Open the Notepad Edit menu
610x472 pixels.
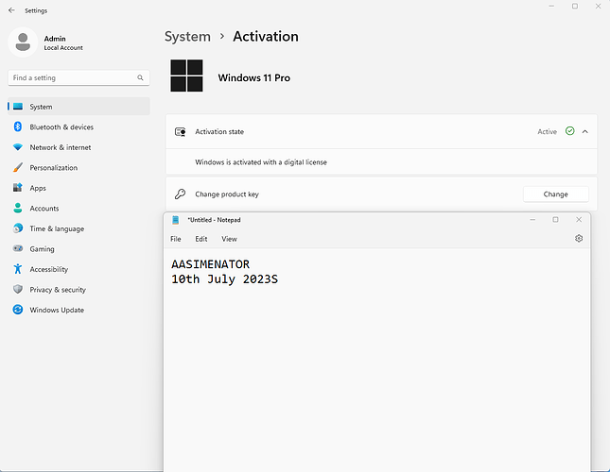pos(201,239)
